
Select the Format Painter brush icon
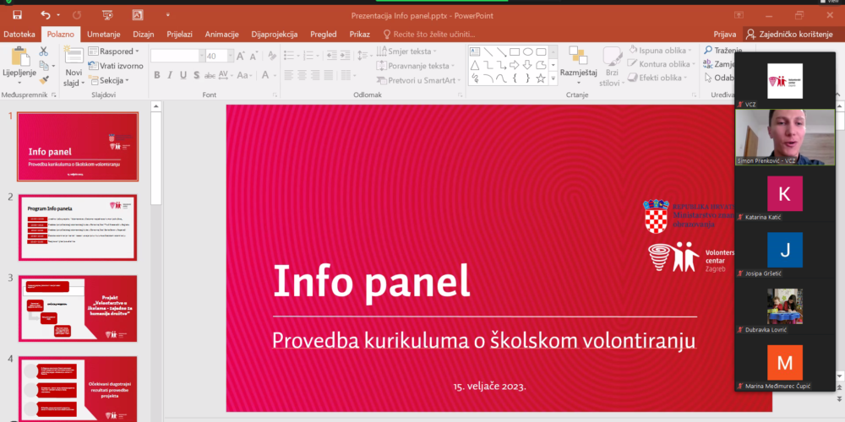[x=43, y=79]
